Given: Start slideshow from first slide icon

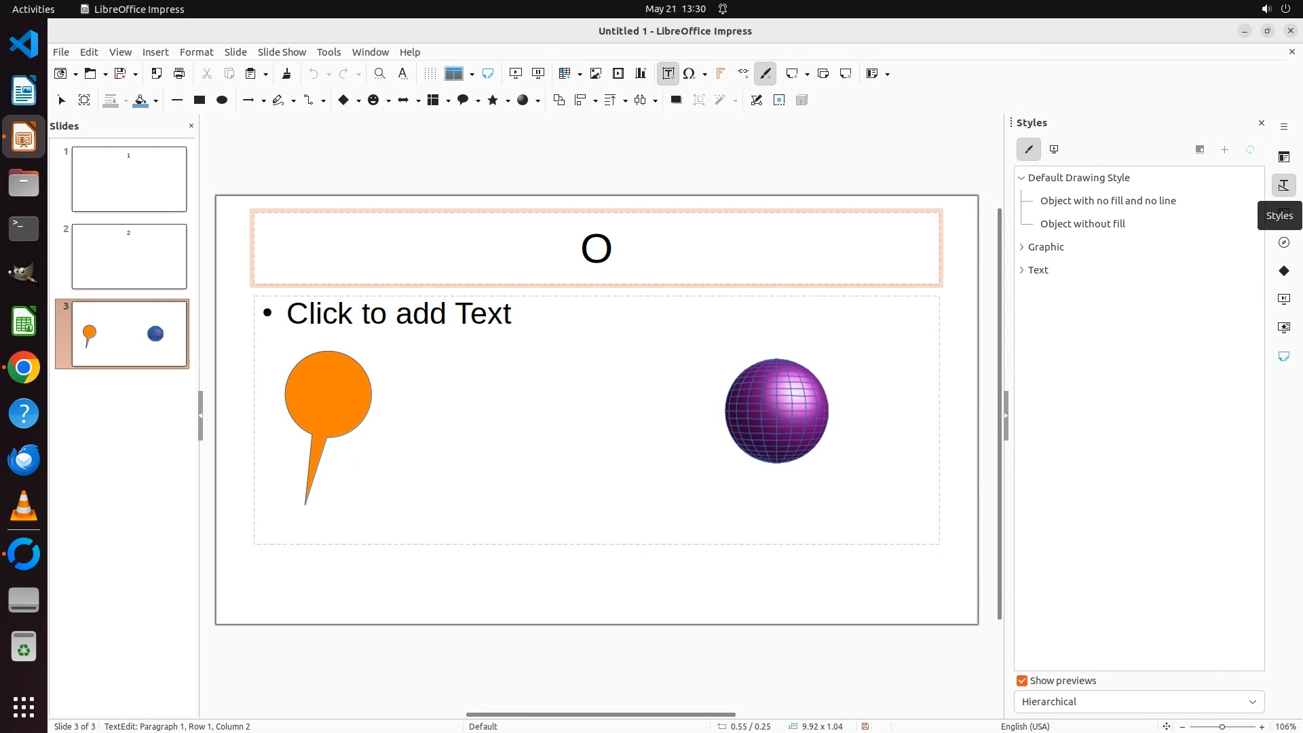Looking at the screenshot, I should (x=516, y=74).
